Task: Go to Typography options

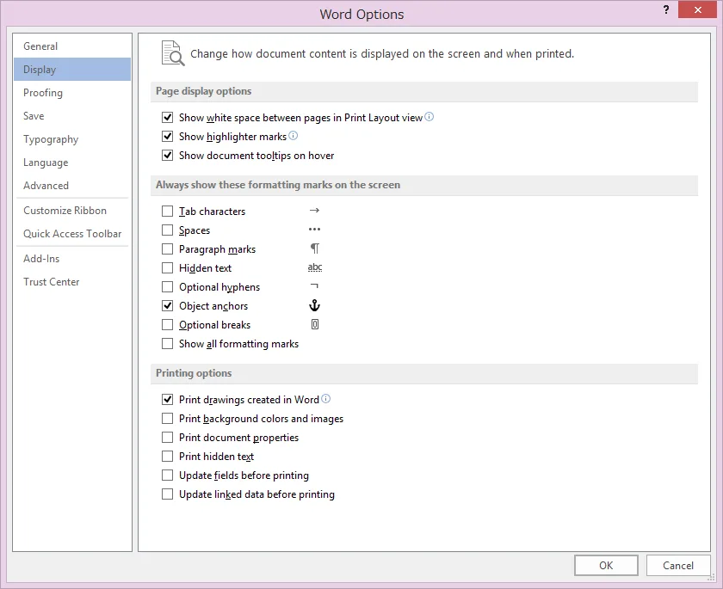Action: click(72, 139)
